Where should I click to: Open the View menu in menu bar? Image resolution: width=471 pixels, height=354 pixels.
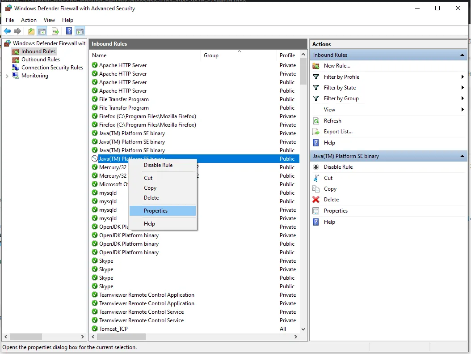click(49, 20)
